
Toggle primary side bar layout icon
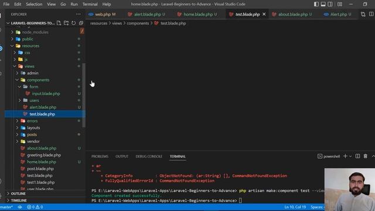(316, 4)
